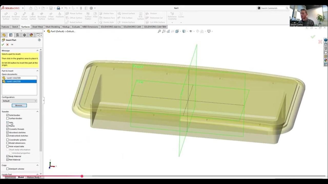Collapse the Message section

[37, 51]
